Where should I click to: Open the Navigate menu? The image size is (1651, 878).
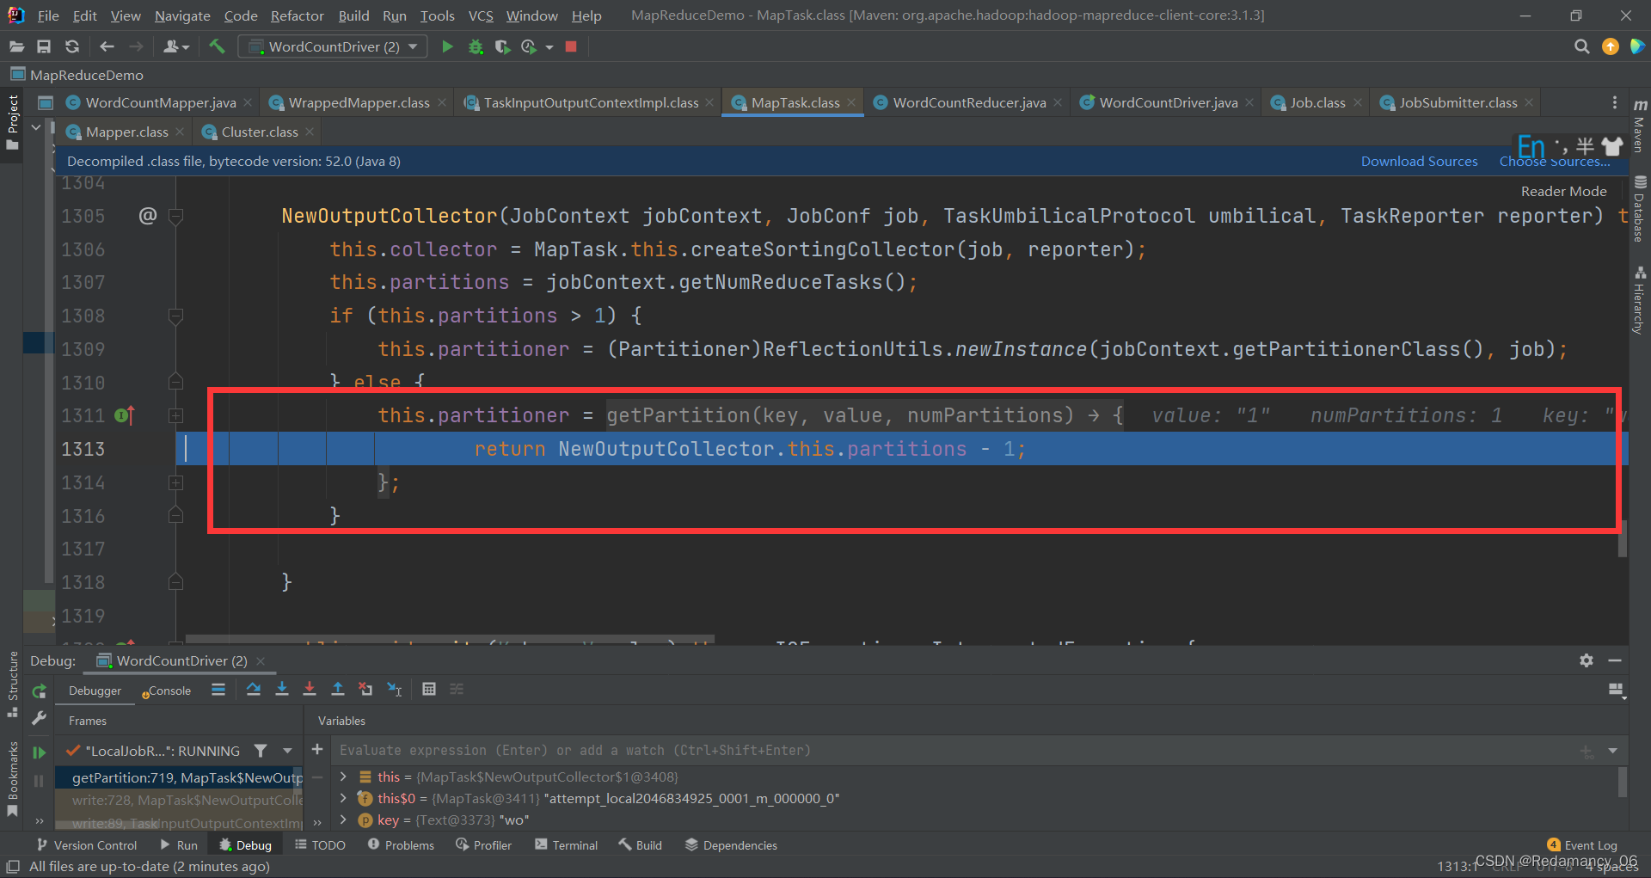tap(182, 15)
